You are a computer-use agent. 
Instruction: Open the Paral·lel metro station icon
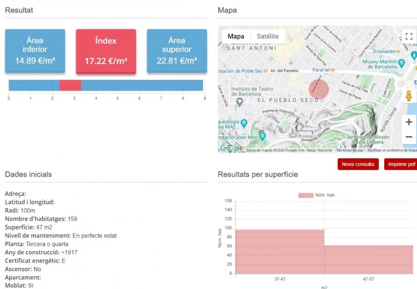[333, 70]
